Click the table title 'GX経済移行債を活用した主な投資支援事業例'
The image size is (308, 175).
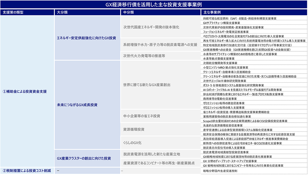click(154, 5)
